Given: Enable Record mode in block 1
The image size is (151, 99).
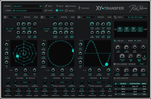Looking at the screenshot, I should [x=15, y=78].
